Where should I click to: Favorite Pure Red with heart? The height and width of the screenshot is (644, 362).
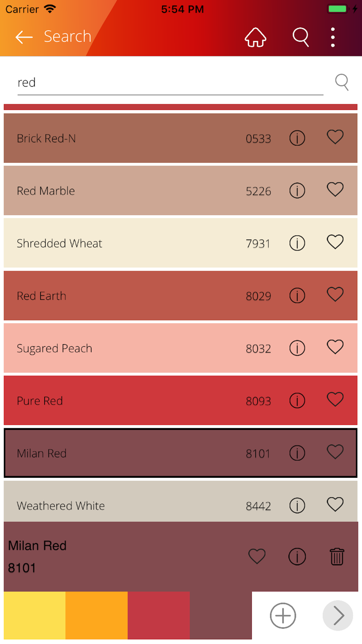335,400
